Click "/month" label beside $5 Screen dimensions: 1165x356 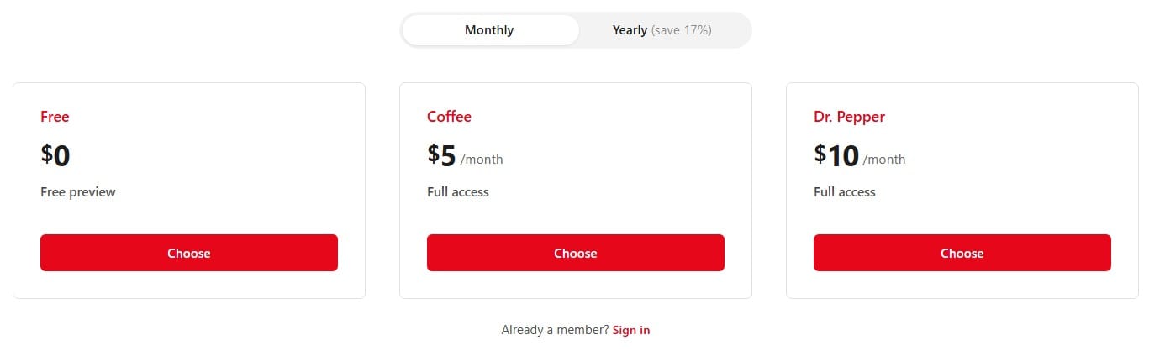482,160
